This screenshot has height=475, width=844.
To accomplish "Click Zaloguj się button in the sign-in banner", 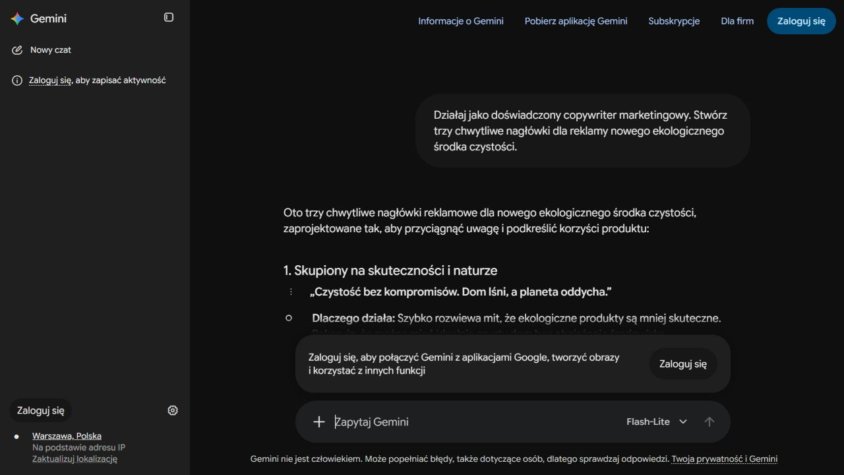I will 683,364.
